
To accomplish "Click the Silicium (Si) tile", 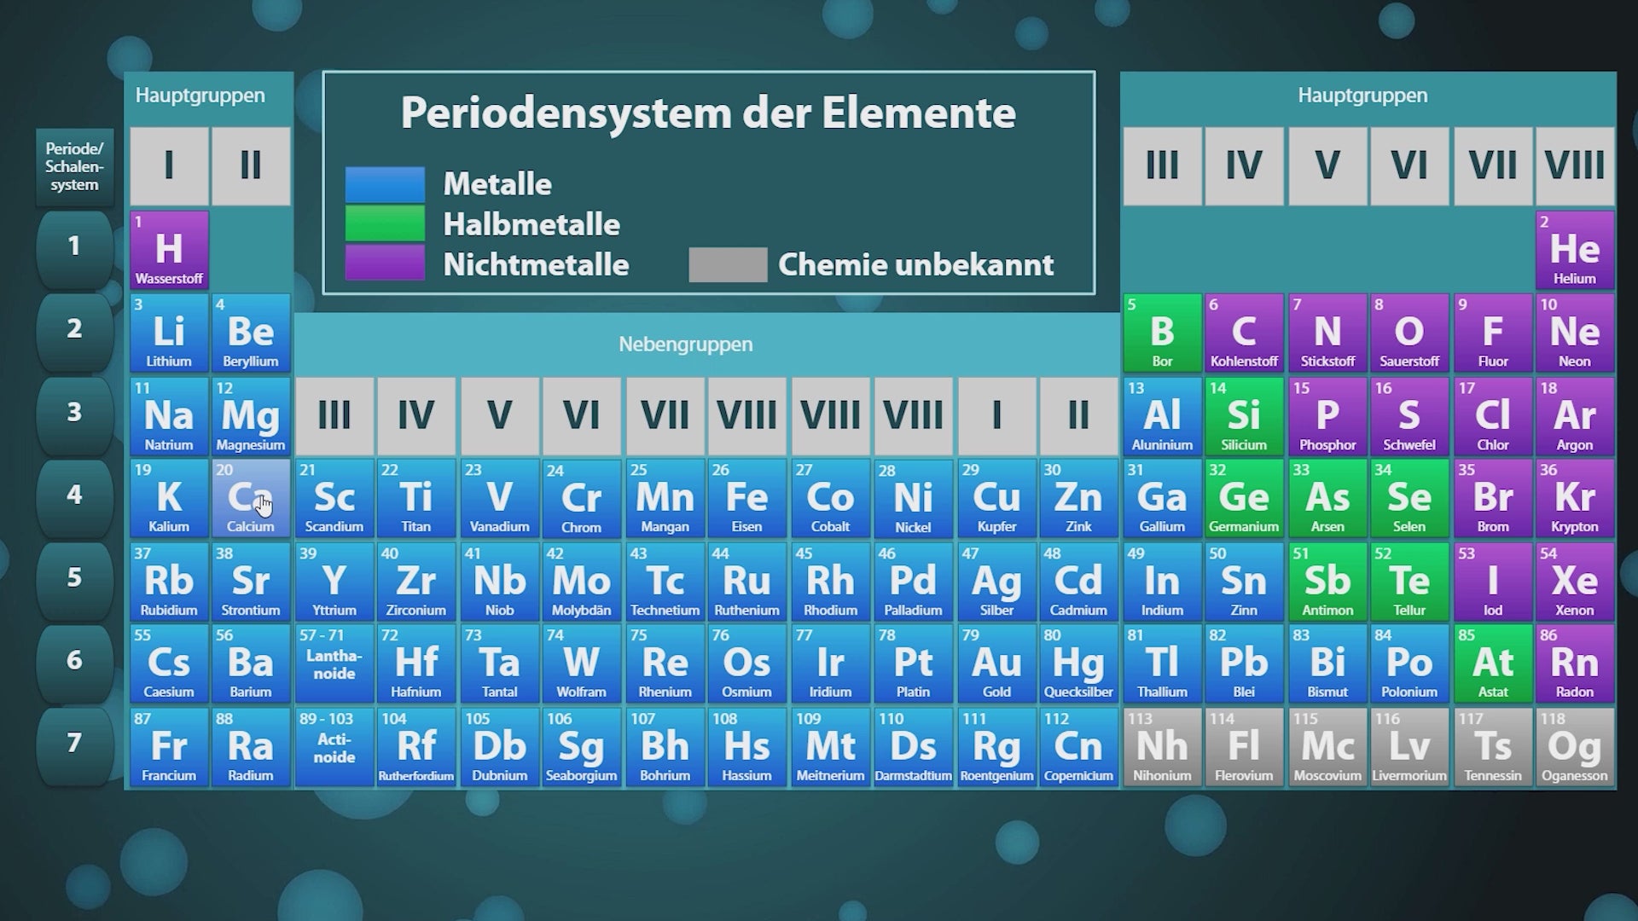I will coord(1244,416).
